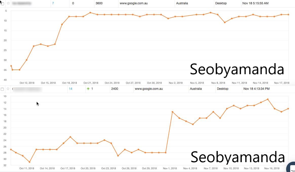Open the blue rank 14 link

[x=70, y=89]
